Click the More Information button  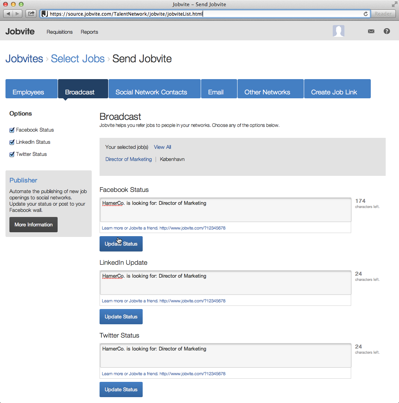pyautogui.click(x=33, y=225)
